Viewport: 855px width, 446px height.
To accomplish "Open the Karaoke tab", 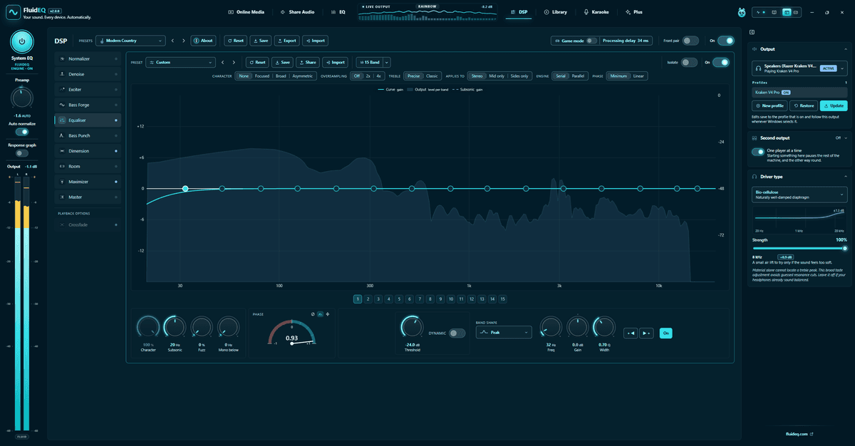I will (x=596, y=12).
